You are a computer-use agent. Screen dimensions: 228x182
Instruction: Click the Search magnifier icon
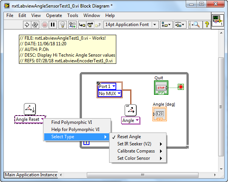tap(196, 25)
